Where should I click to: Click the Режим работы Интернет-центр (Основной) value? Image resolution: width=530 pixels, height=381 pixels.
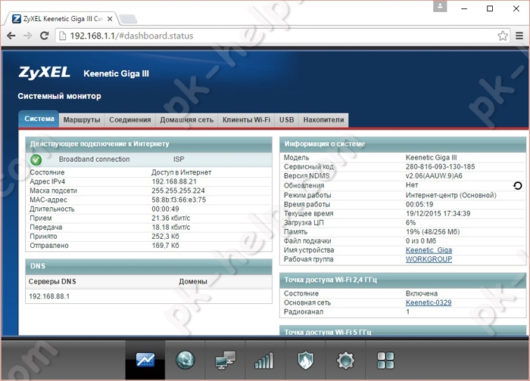pos(451,195)
